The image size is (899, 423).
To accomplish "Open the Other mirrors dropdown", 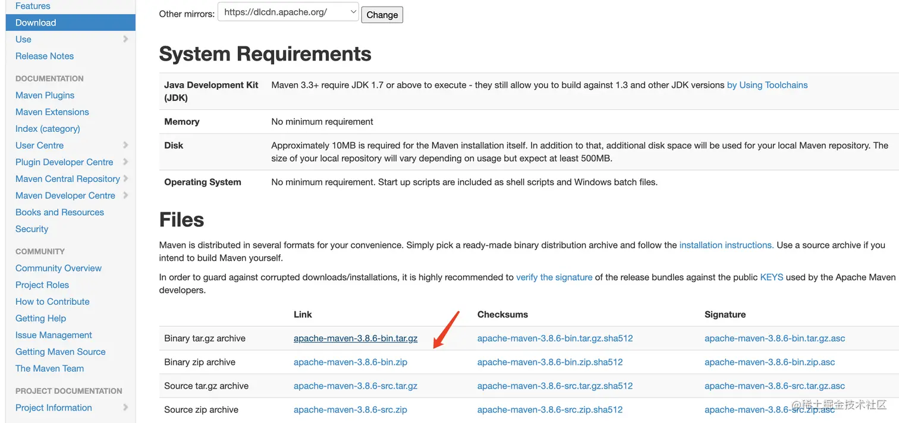I will pos(288,12).
